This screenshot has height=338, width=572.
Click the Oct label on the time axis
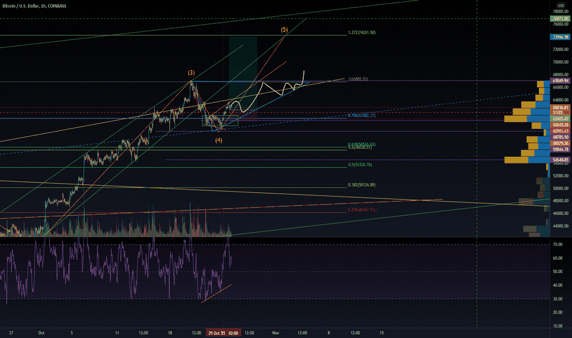pos(41,333)
